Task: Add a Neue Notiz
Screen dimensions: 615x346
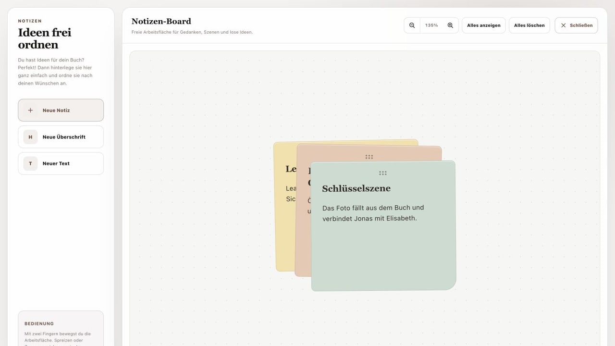Action: [x=61, y=110]
